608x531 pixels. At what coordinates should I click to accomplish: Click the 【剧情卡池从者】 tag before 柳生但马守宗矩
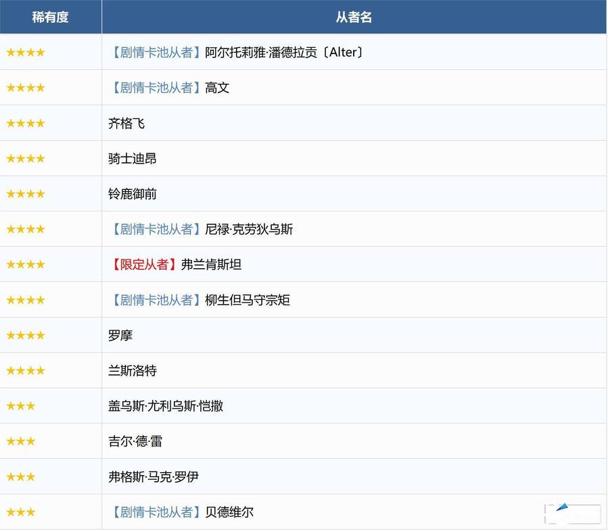156,300
